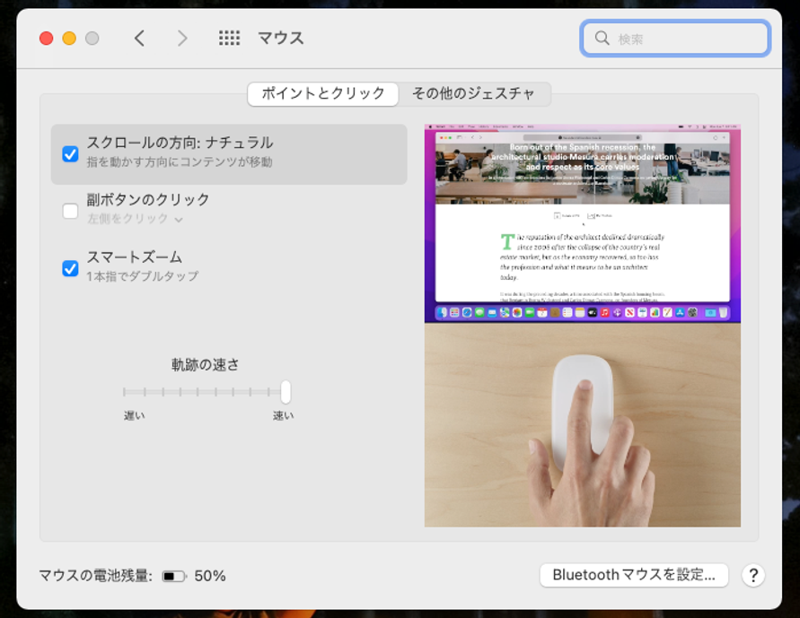
Task: Click the gray zoom window button
Action: (x=92, y=39)
